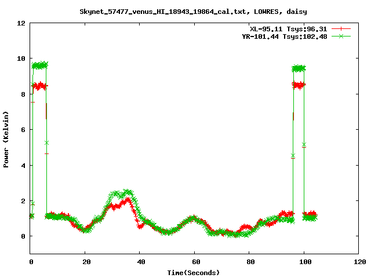
Task: Select the YR-101.44 Tsys:102.48 legend label
Action: 285,36
